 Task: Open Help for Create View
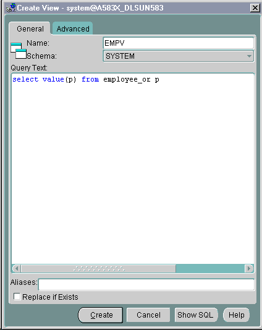point(236,315)
